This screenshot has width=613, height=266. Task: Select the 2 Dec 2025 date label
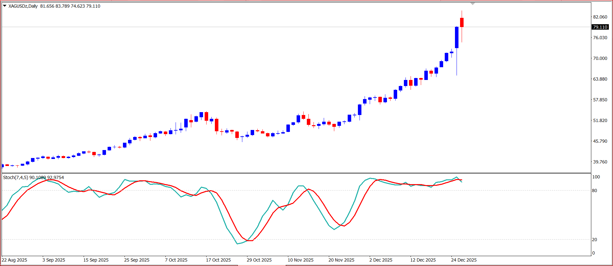coord(381,260)
